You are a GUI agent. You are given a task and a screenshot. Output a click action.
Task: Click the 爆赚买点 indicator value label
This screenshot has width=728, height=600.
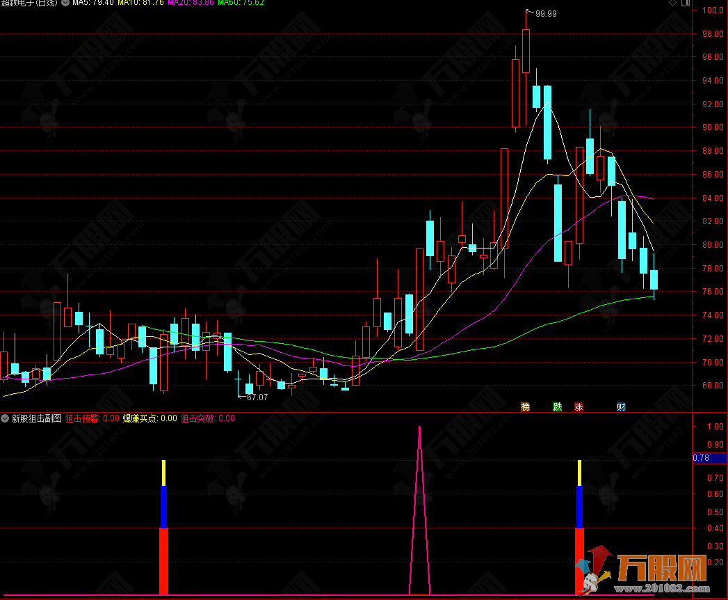point(149,418)
